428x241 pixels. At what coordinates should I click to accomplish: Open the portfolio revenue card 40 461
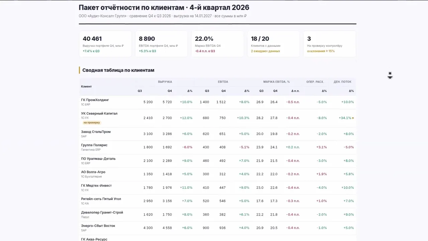(105, 44)
